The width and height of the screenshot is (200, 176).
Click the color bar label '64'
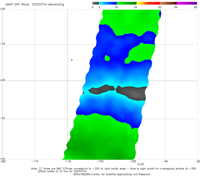coord(176,7)
